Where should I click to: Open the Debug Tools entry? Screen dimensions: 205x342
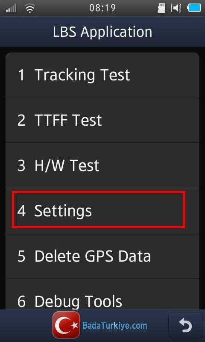(x=102, y=295)
